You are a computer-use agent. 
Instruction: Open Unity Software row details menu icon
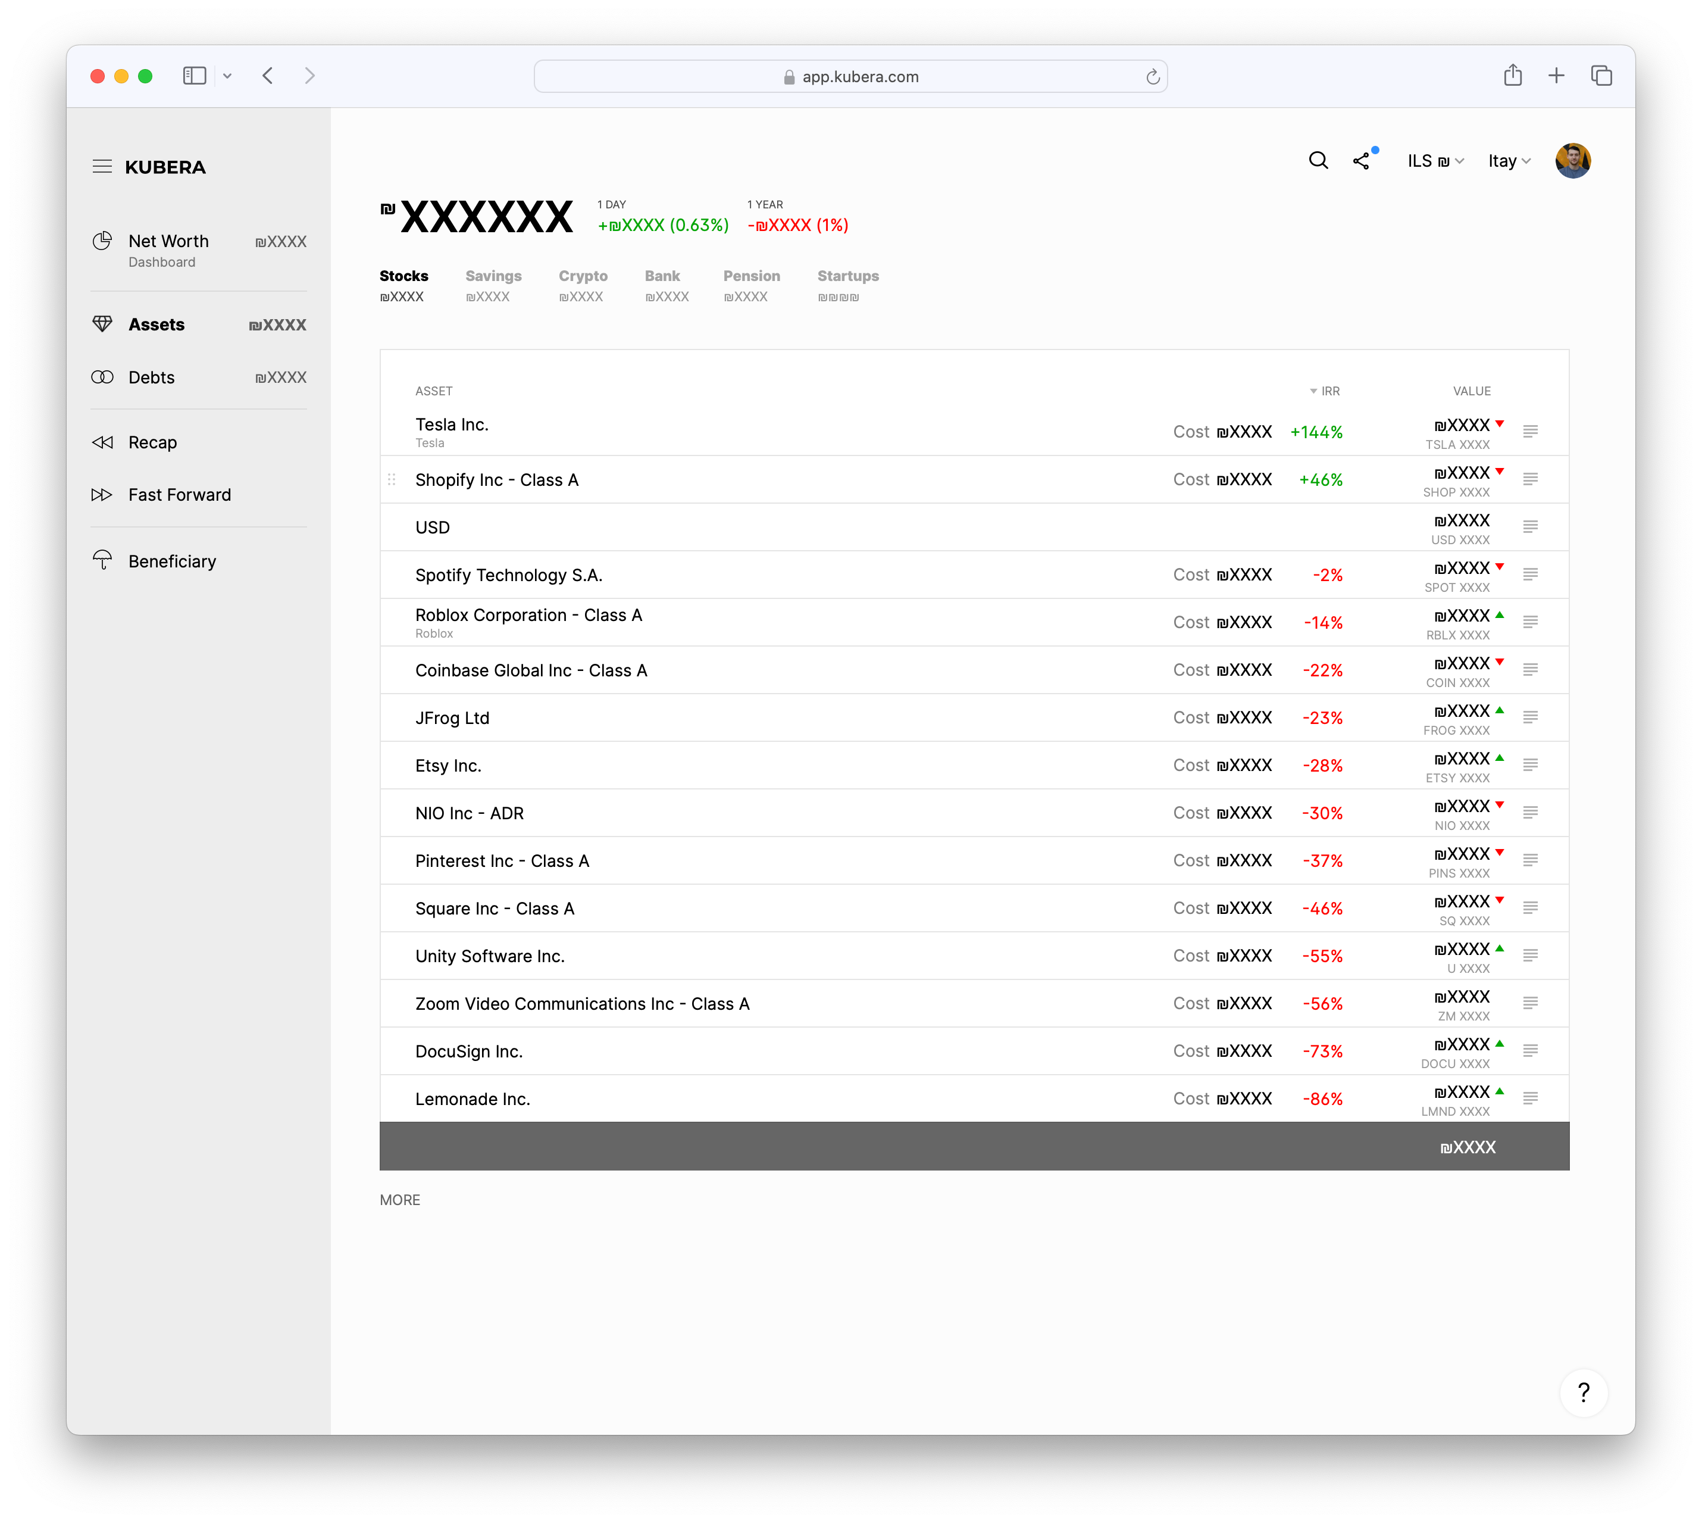1529,956
